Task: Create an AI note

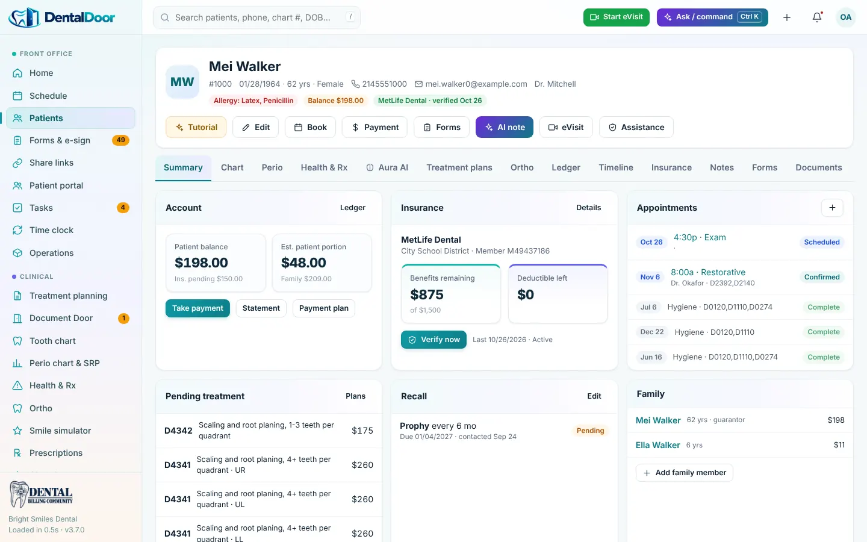Action: [505, 127]
